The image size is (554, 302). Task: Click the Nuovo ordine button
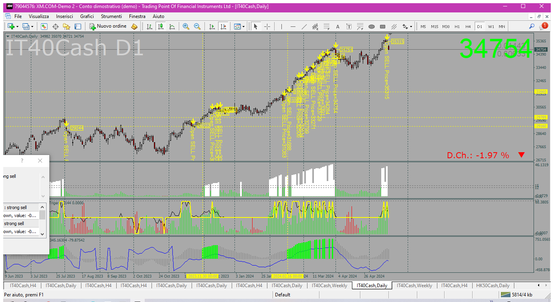108,26
